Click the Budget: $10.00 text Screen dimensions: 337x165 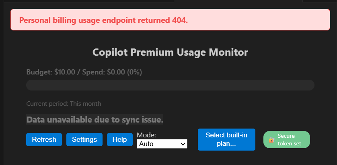[x=51, y=72]
